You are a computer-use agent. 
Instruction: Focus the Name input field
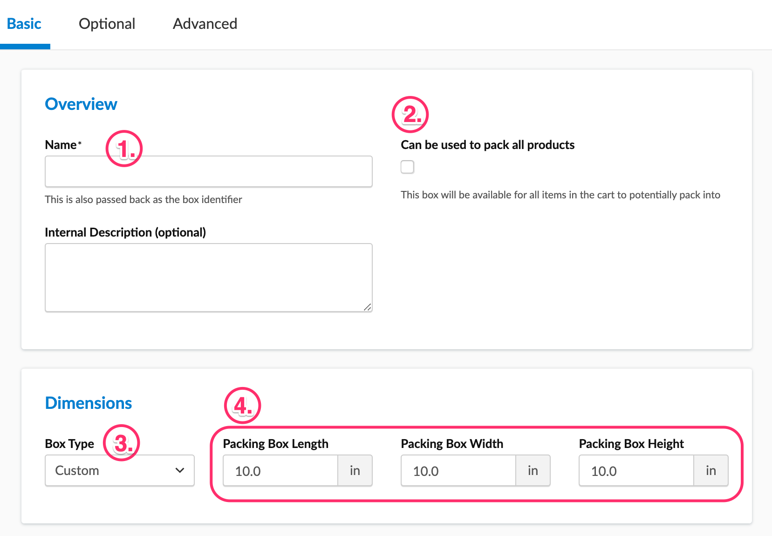208,172
